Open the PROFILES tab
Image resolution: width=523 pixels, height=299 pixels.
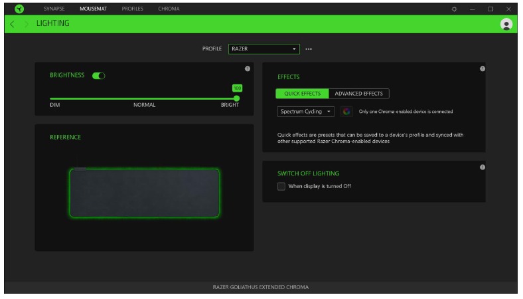pos(133,9)
